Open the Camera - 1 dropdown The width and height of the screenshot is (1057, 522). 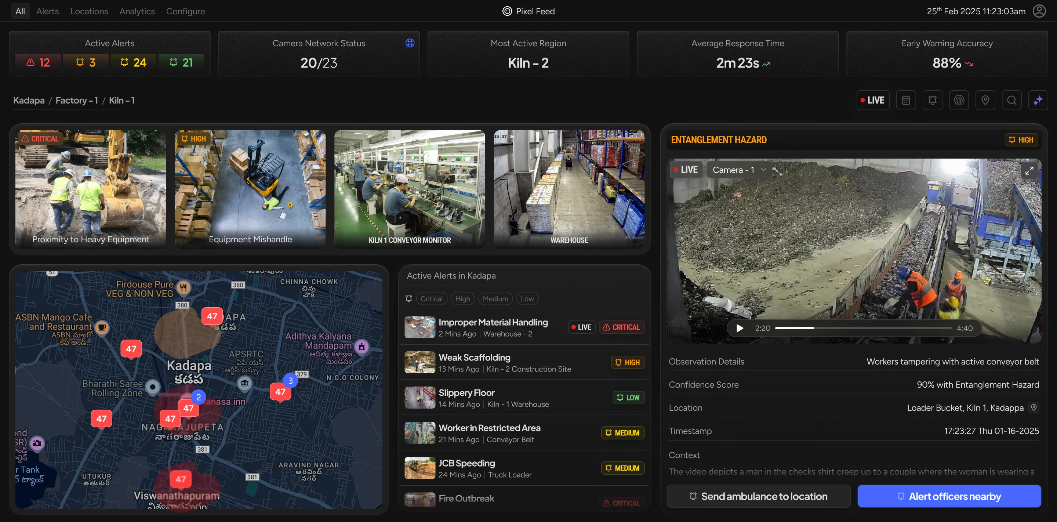tap(738, 170)
